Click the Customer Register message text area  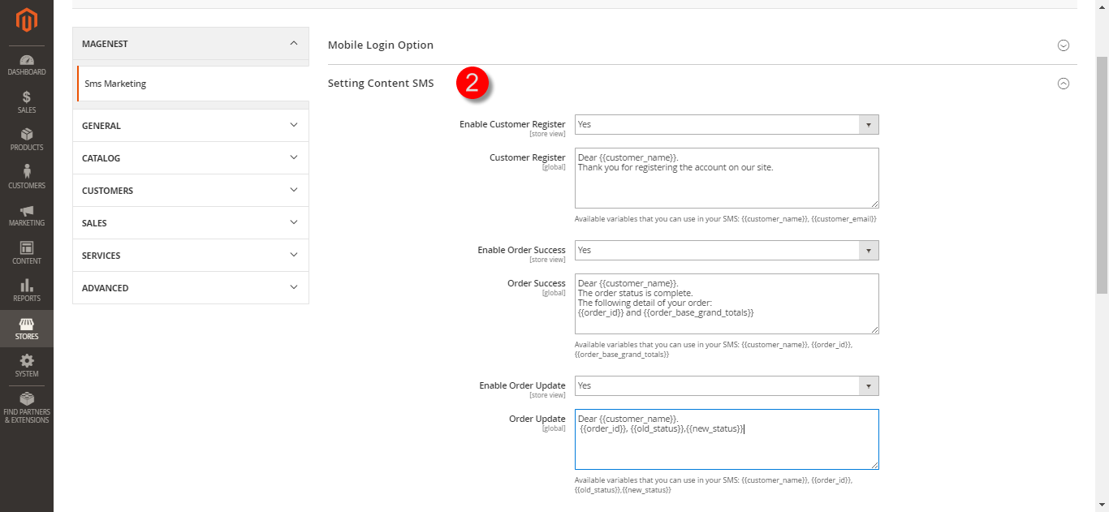click(726, 183)
